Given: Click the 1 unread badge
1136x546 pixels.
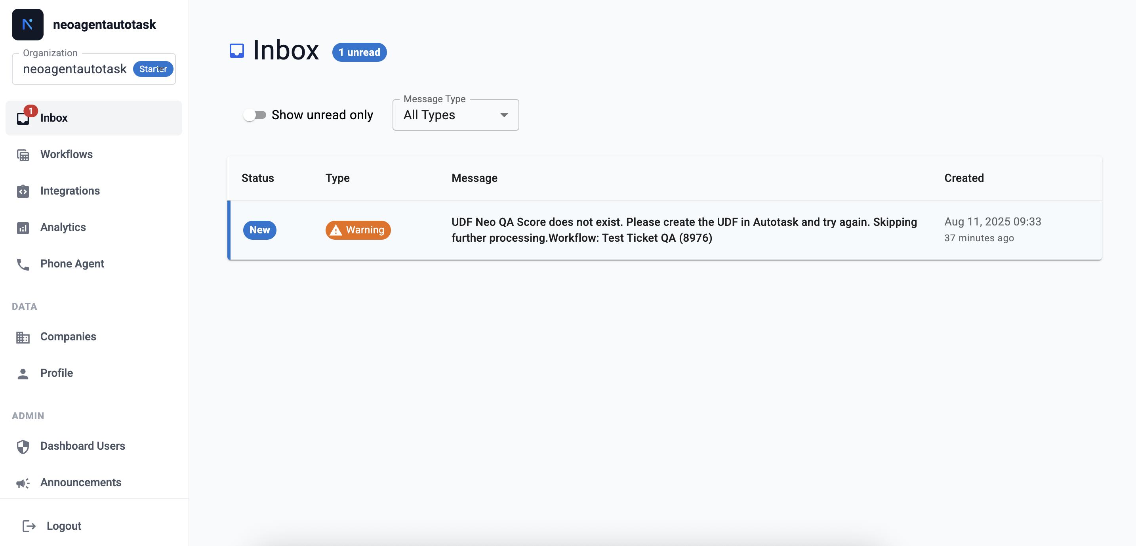Looking at the screenshot, I should [359, 52].
